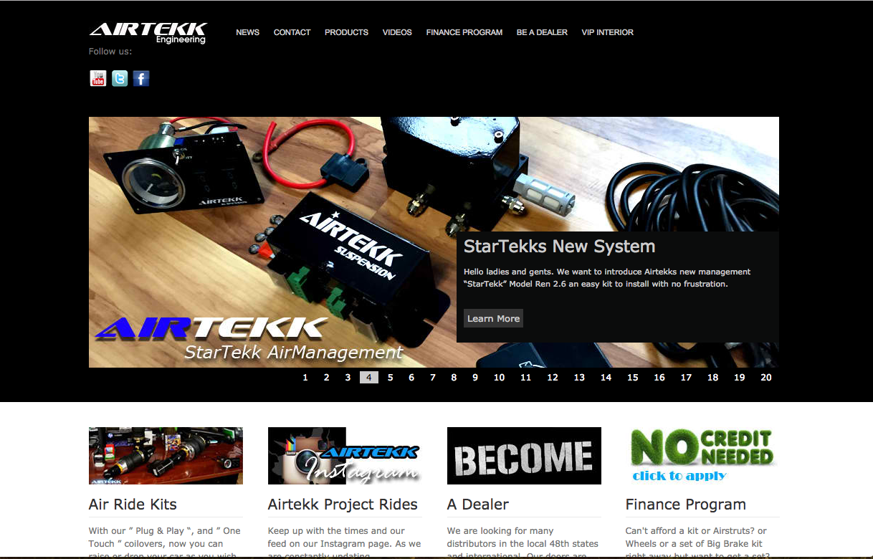
Task: Open the BECOME dealer thumbnail image
Action: (524, 456)
